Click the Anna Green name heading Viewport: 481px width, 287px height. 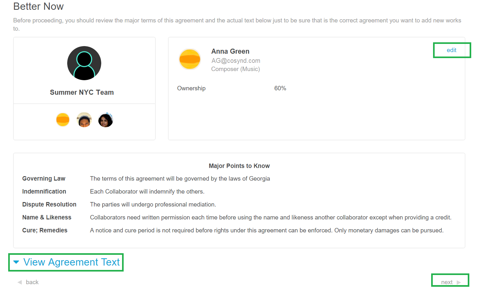click(230, 51)
